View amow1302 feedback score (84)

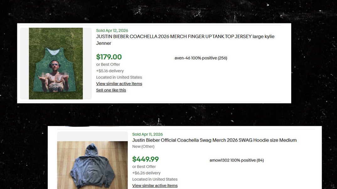(x=261, y=160)
